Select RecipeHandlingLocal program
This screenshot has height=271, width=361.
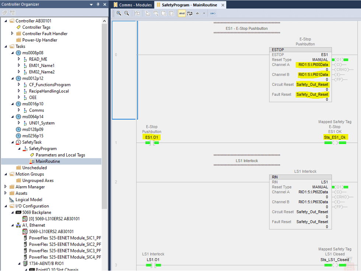click(x=49, y=91)
